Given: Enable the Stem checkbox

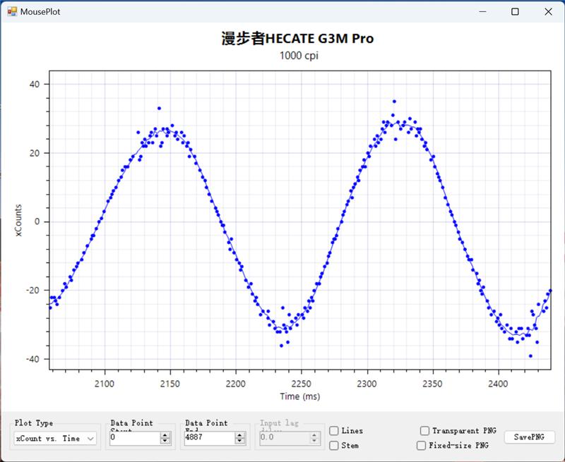Looking at the screenshot, I should point(334,445).
